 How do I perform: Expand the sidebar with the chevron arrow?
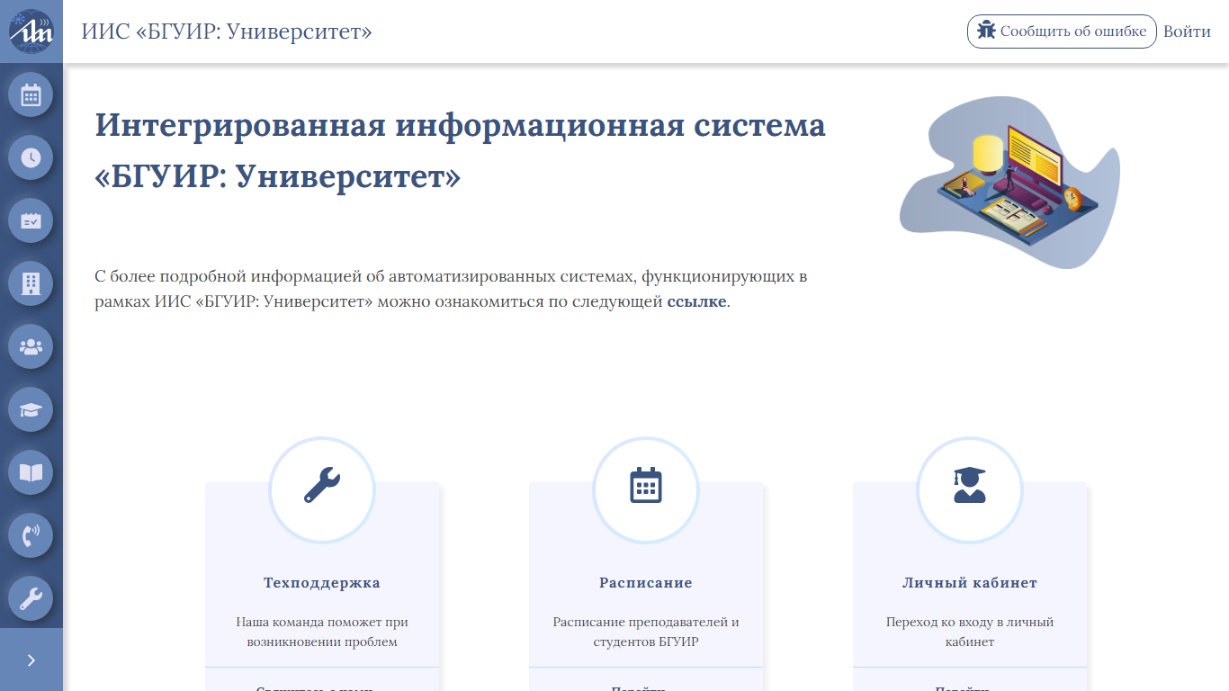(31, 660)
